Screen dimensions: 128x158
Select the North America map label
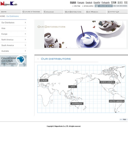click(x=107, y=82)
